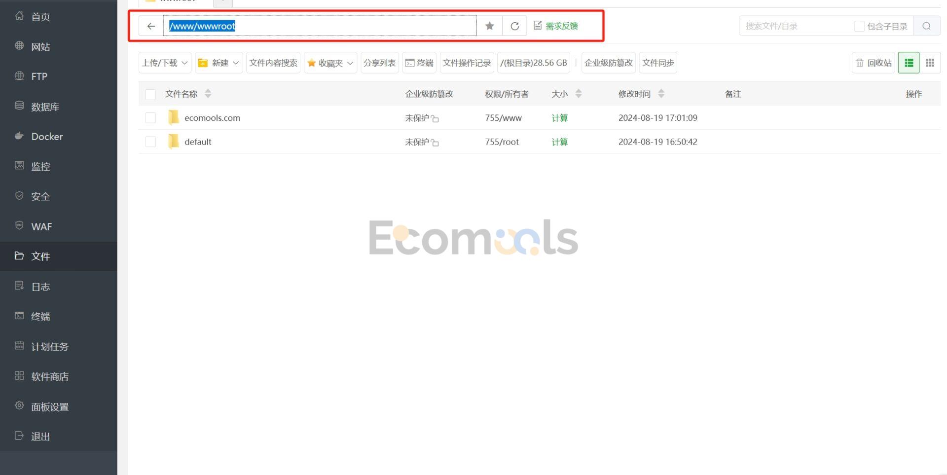The image size is (947, 475).
Task: Click the search magnifier button
Action: point(926,26)
